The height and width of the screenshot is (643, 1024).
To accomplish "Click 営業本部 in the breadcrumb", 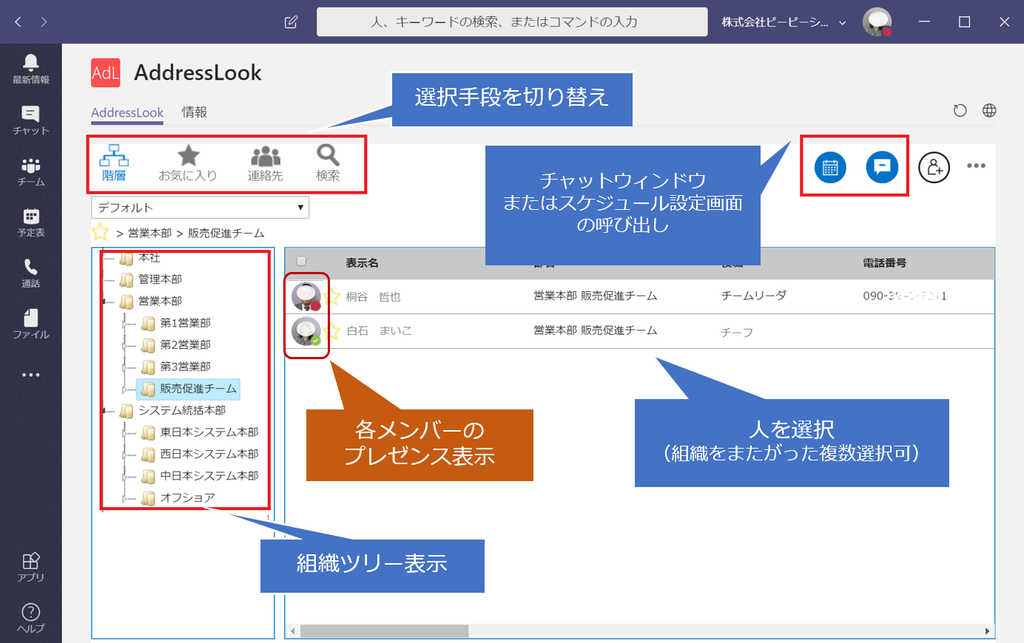I will click(149, 233).
